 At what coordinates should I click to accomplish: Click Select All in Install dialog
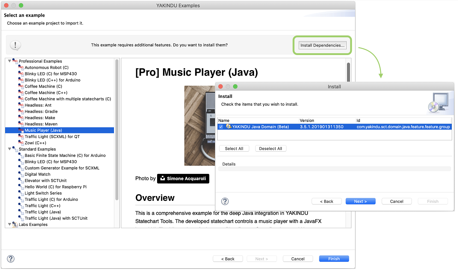point(234,148)
